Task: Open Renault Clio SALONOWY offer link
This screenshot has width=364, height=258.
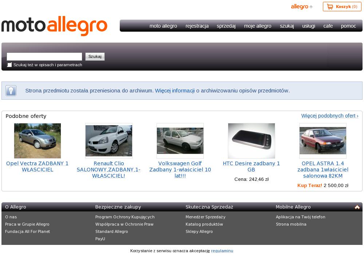Action: 108,170
